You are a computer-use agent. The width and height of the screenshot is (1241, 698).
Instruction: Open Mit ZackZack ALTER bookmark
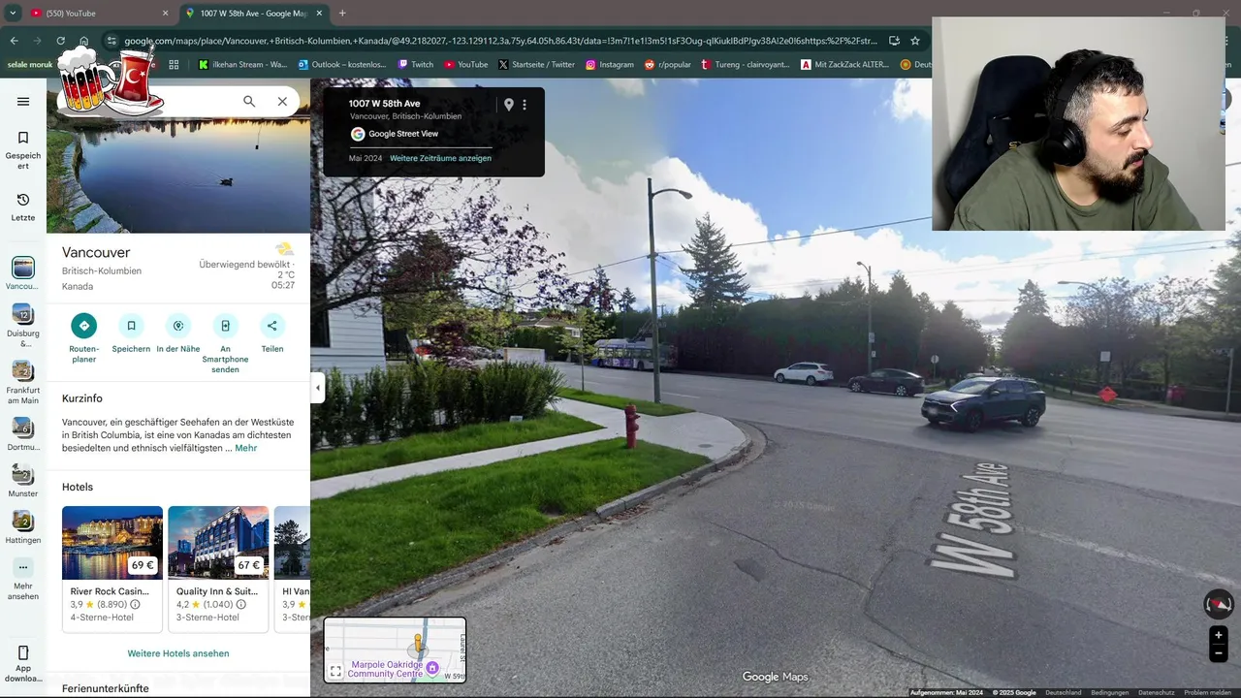pos(845,65)
